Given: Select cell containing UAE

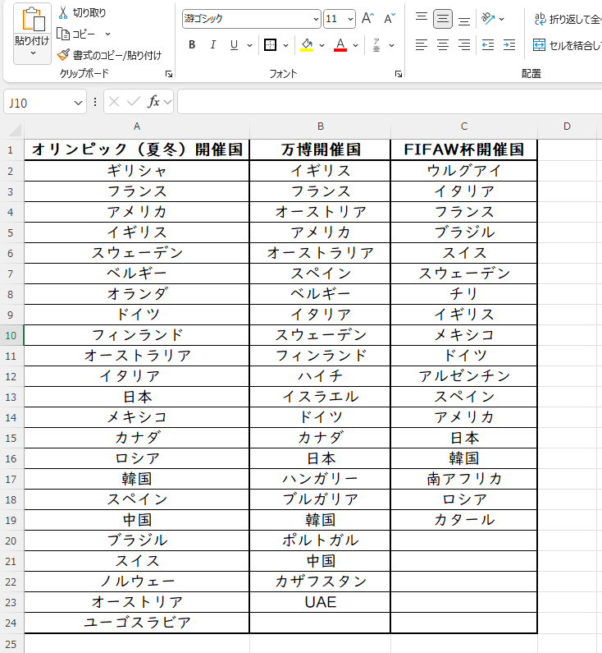Looking at the screenshot, I should [320, 602].
